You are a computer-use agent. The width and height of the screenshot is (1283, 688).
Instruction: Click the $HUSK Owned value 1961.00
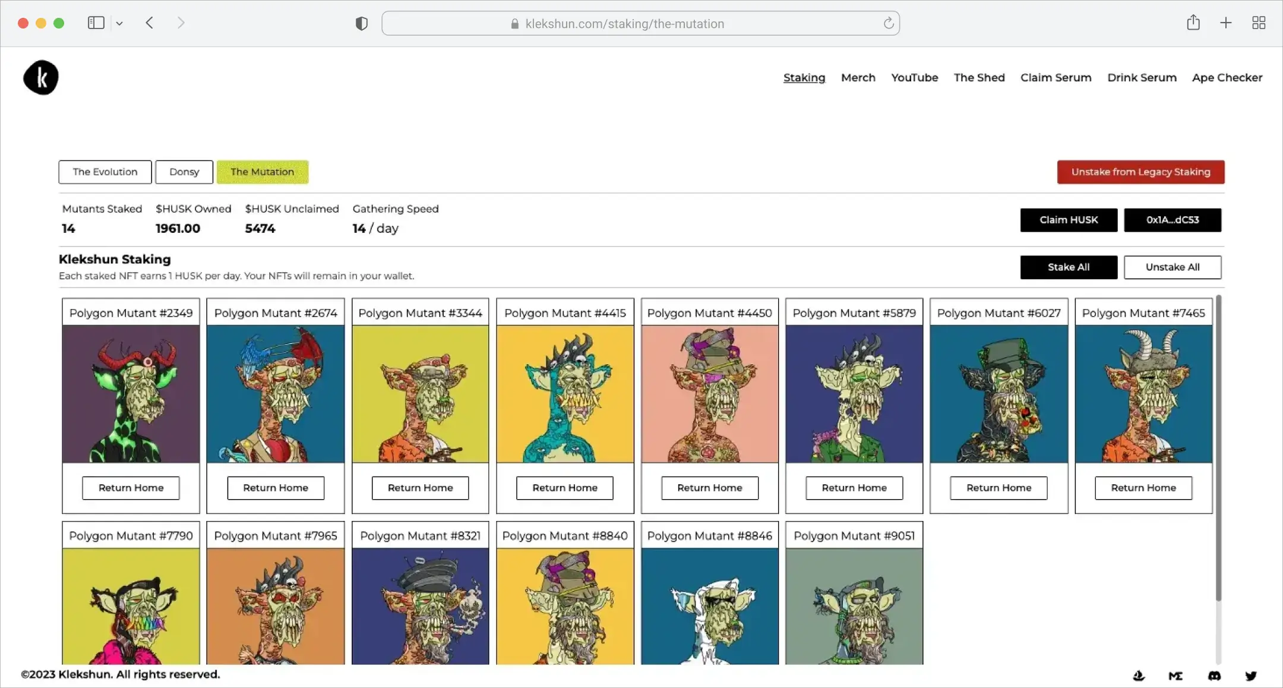pyautogui.click(x=178, y=229)
